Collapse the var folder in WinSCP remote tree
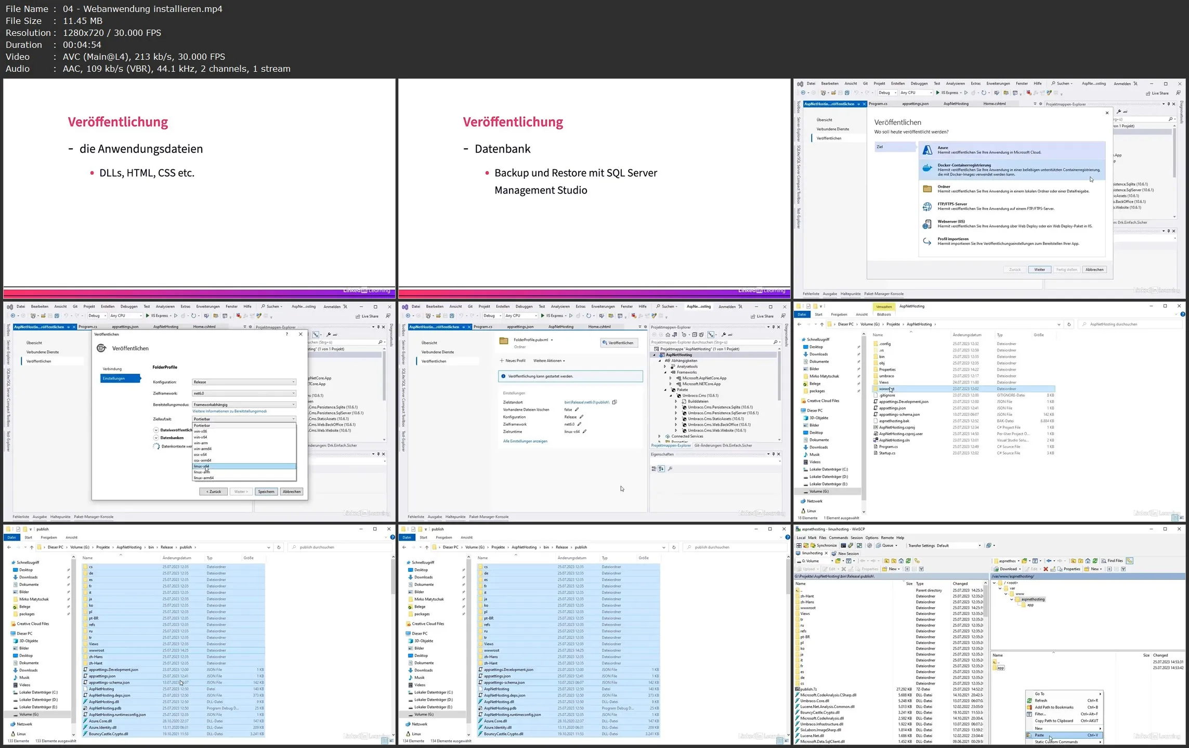The width and height of the screenshot is (1189, 748). [1000, 588]
